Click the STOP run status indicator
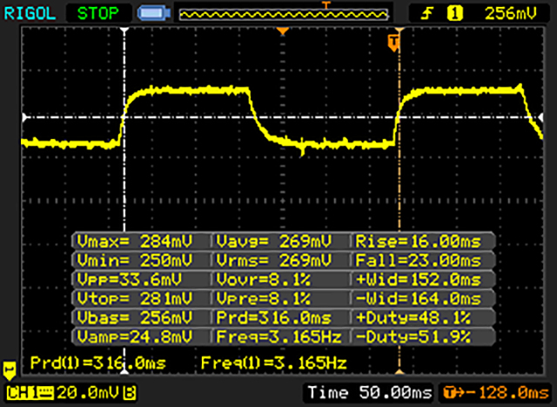Image resolution: width=557 pixels, height=407 pixels. [98, 14]
